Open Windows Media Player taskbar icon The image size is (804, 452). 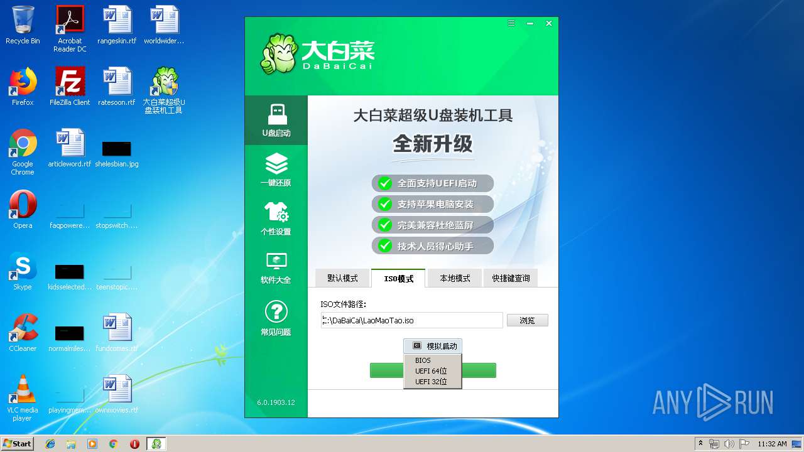click(x=92, y=444)
